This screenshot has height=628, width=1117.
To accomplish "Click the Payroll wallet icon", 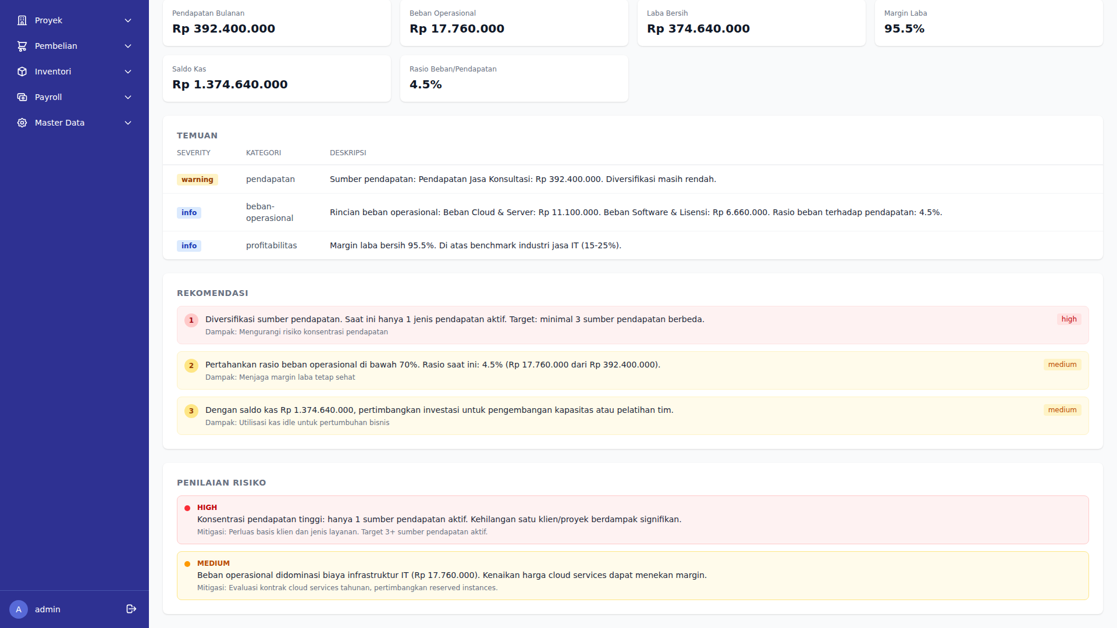I will pyautogui.click(x=22, y=97).
